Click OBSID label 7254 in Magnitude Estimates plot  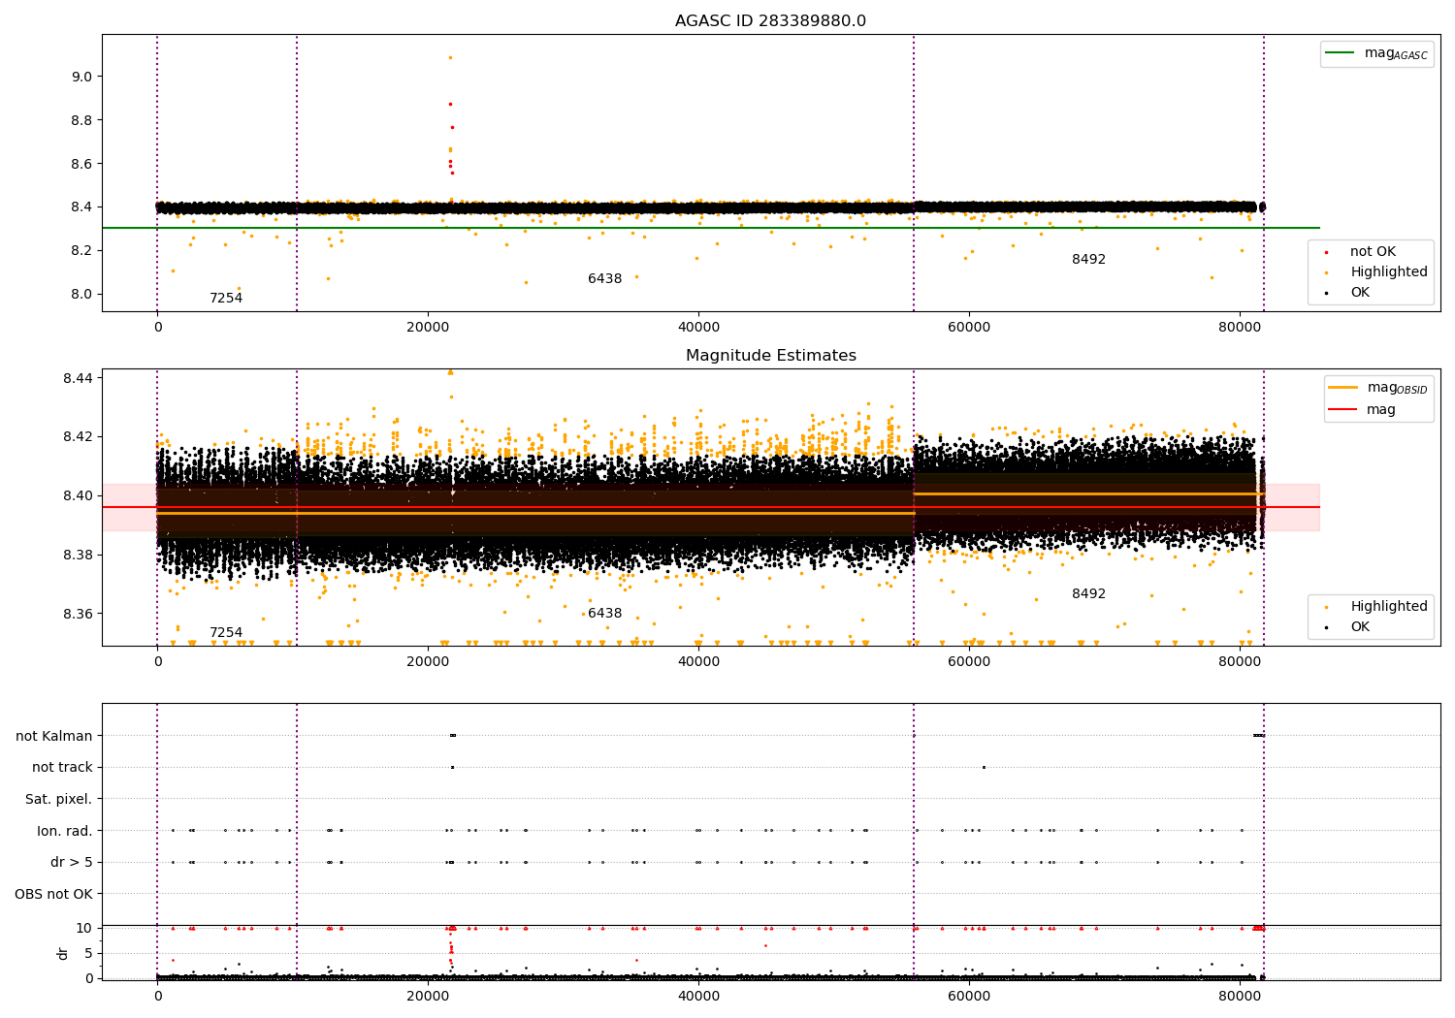click(x=226, y=633)
